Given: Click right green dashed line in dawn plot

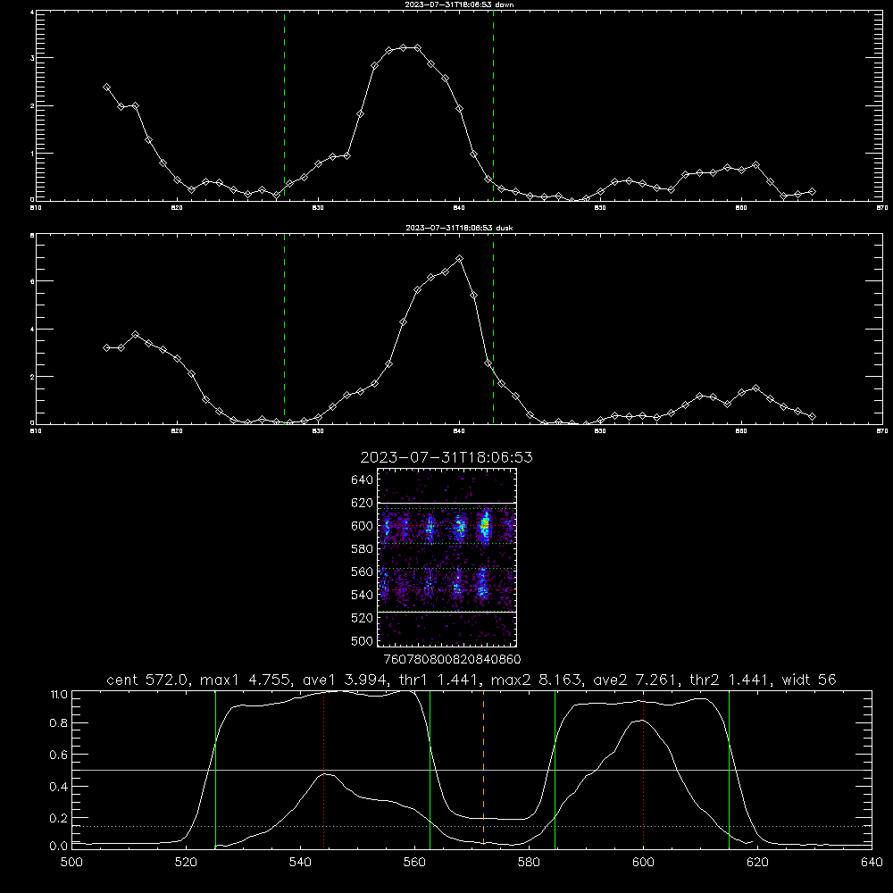Looking at the screenshot, I should [493, 105].
